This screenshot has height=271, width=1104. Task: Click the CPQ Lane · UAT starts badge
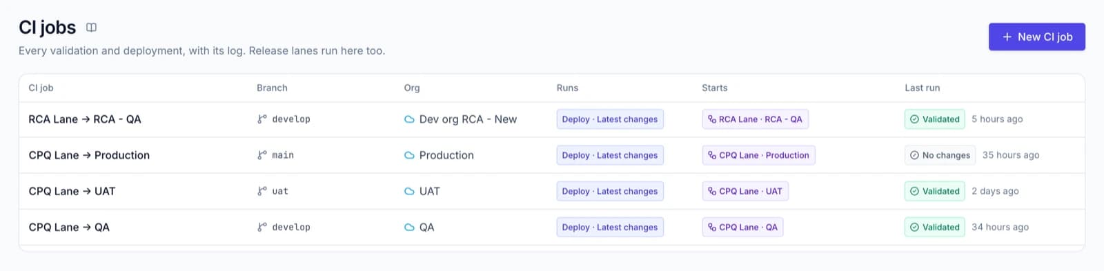745,191
